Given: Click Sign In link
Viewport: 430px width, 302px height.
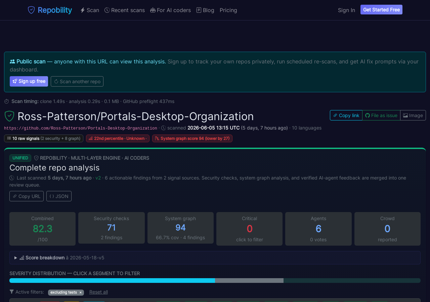Looking at the screenshot, I should point(346,10).
